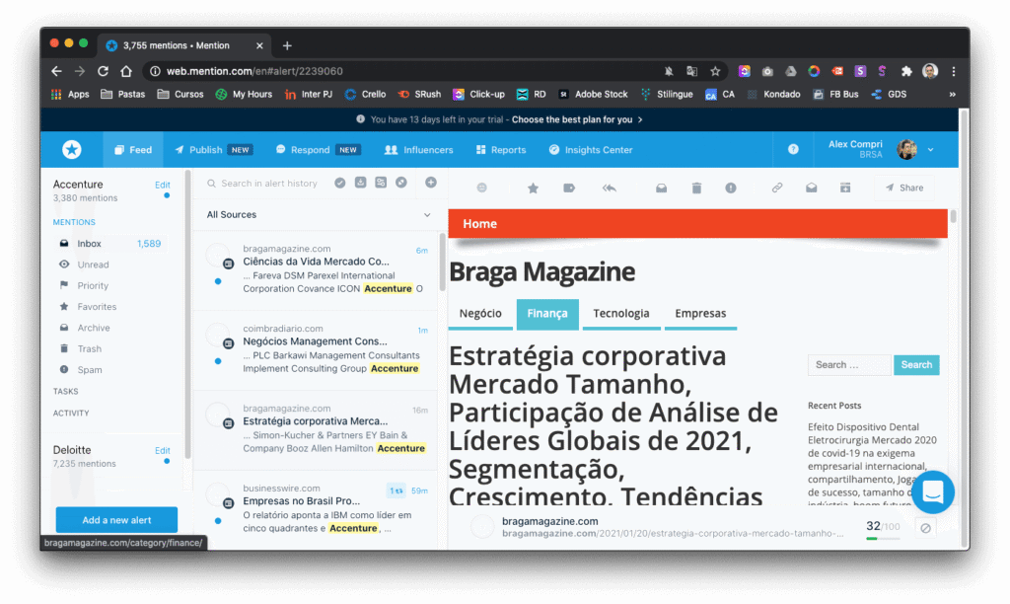Open Priority mentions
This screenshot has width=1010, height=604.
tap(92, 285)
